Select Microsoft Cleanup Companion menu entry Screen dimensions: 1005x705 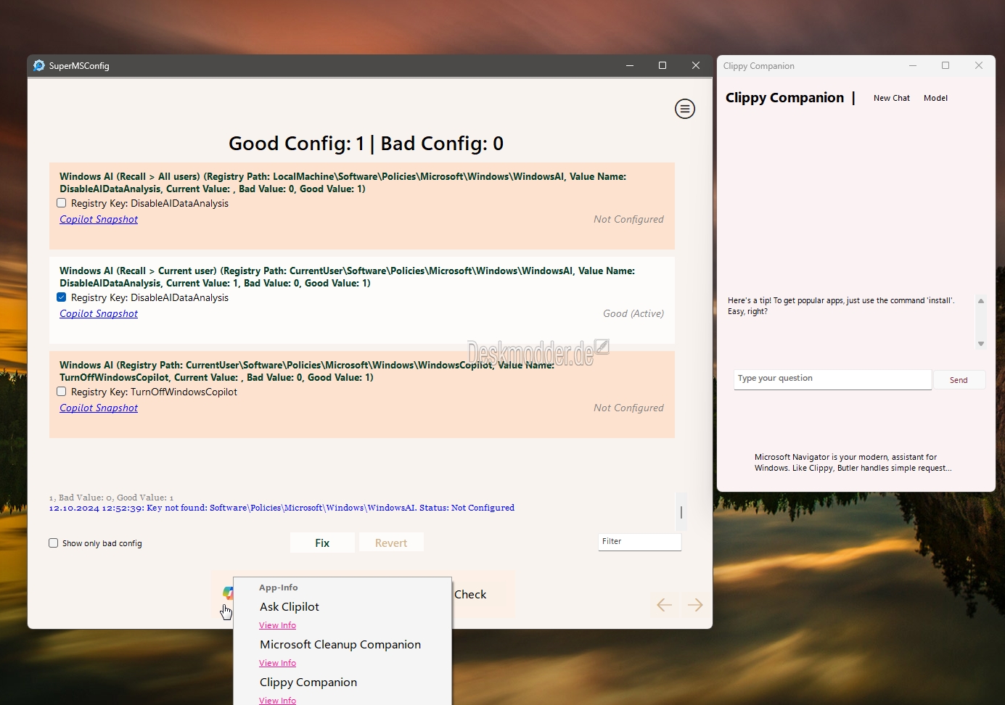click(x=340, y=644)
